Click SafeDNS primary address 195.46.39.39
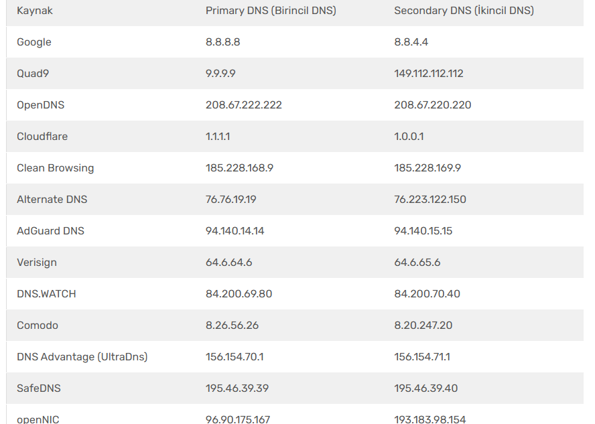595x424 pixels. pyautogui.click(x=237, y=388)
